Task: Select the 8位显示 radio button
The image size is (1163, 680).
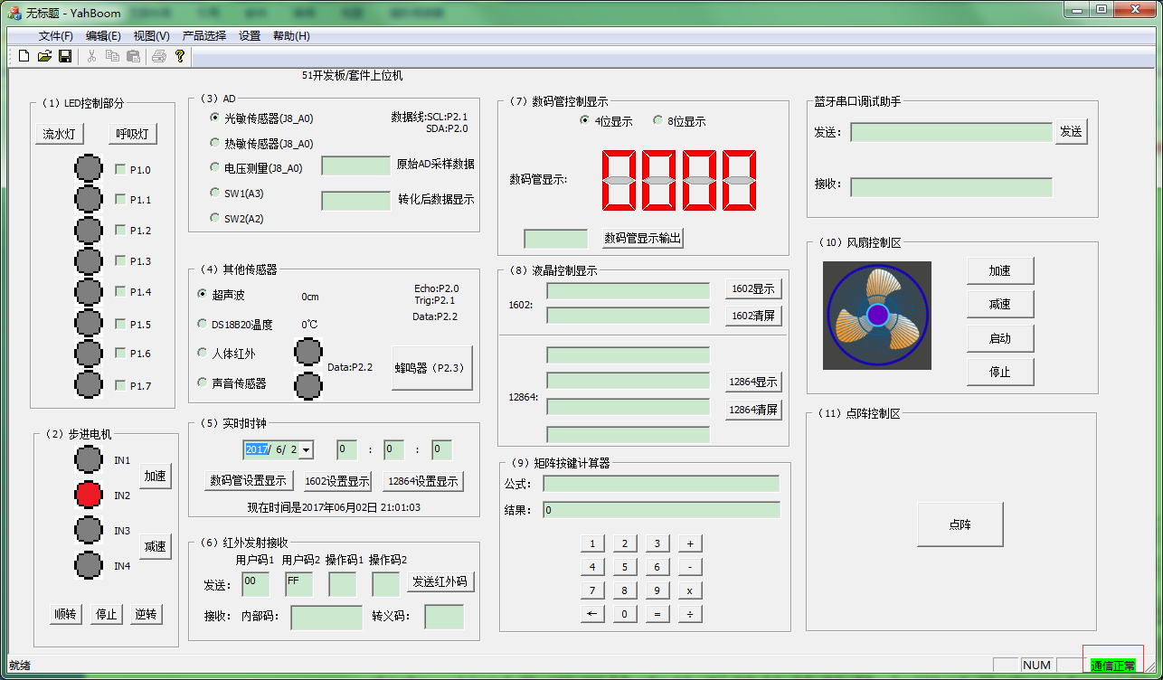Action: tap(657, 121)
